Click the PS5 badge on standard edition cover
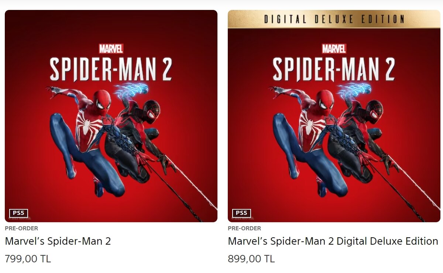This screenshot has width=443, height=273. click(x=18, y=213)
